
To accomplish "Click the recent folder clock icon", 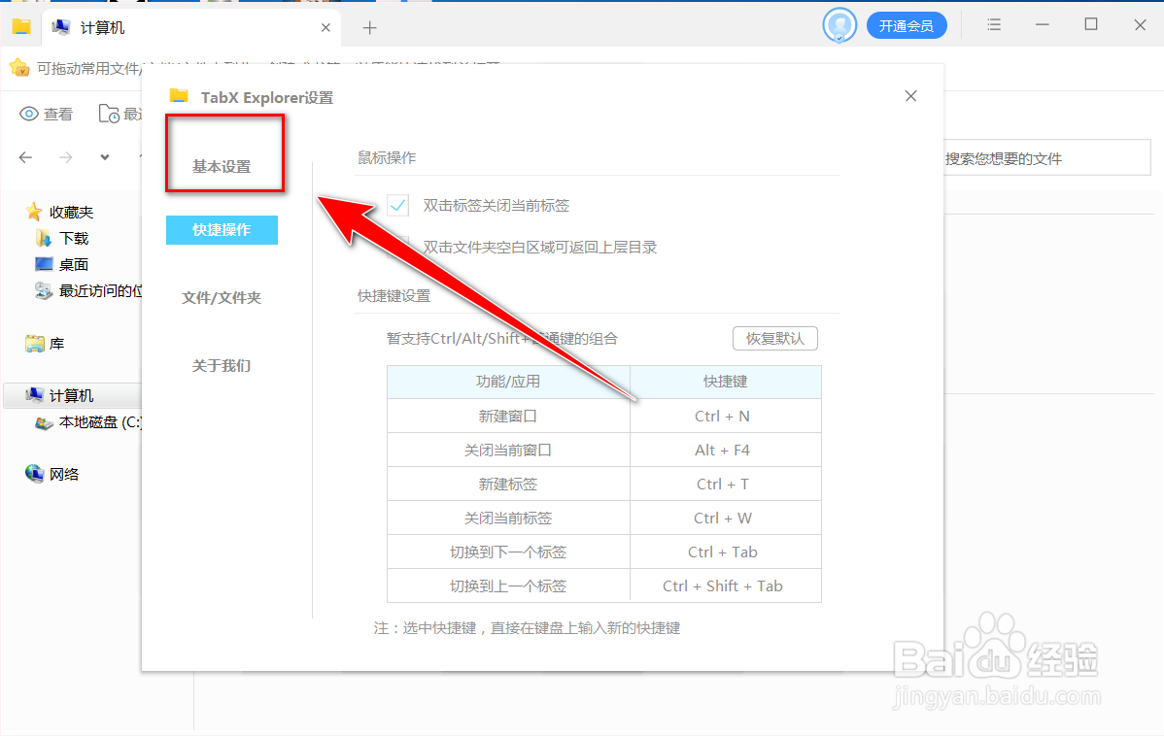I will [x=109, y=114].
